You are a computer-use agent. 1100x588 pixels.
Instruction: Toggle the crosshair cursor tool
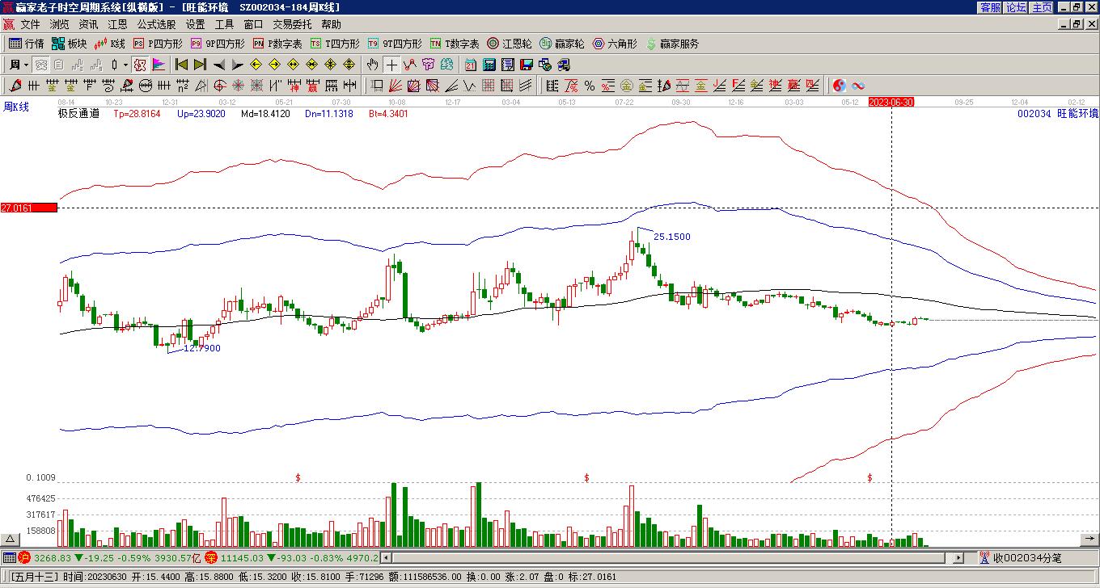pos(391,65)
